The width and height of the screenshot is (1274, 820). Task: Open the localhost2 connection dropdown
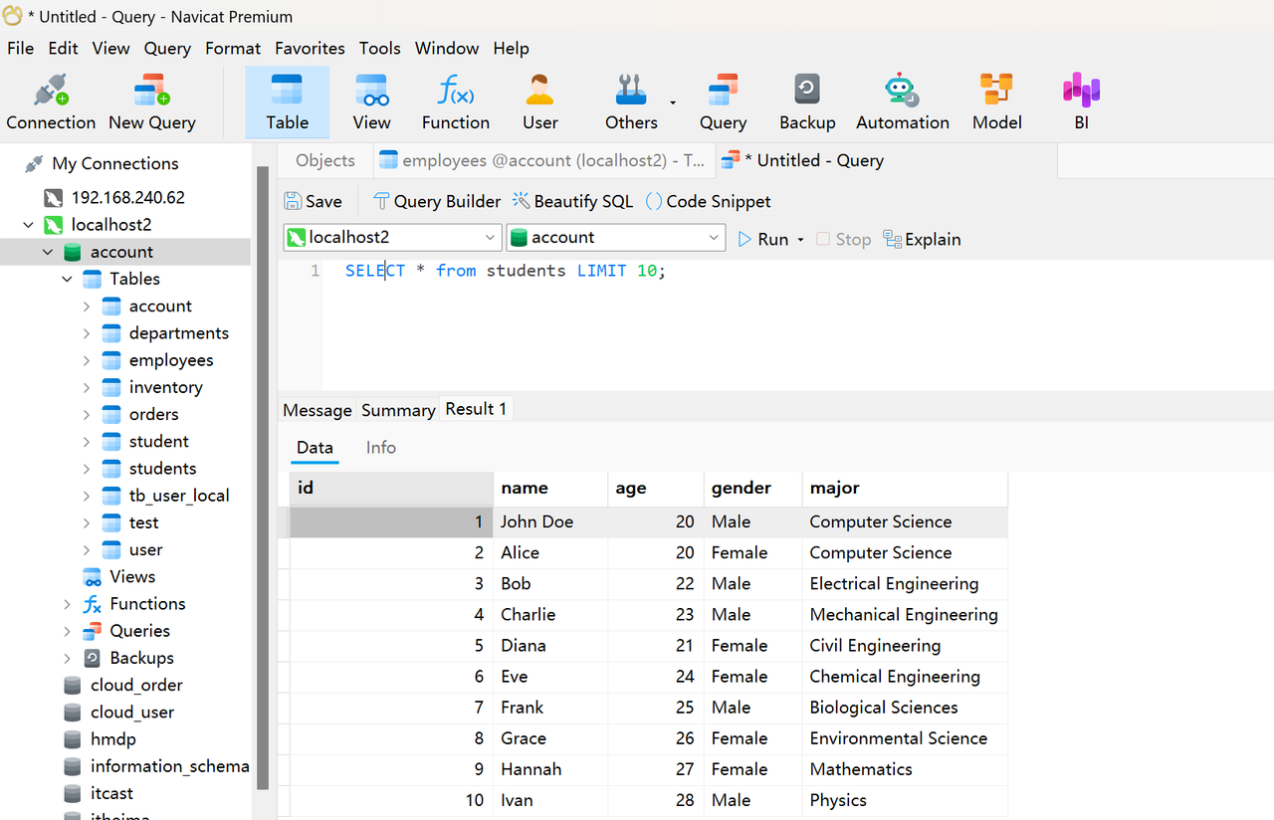coord(490,238)
